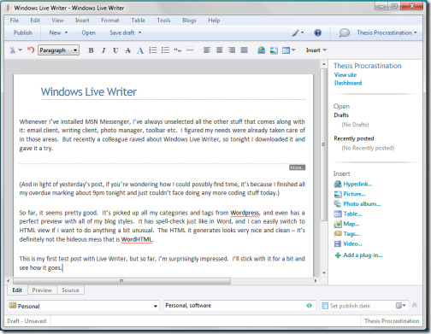Open the Edit menu
431x334 pixels.
(x=35, y=21)
